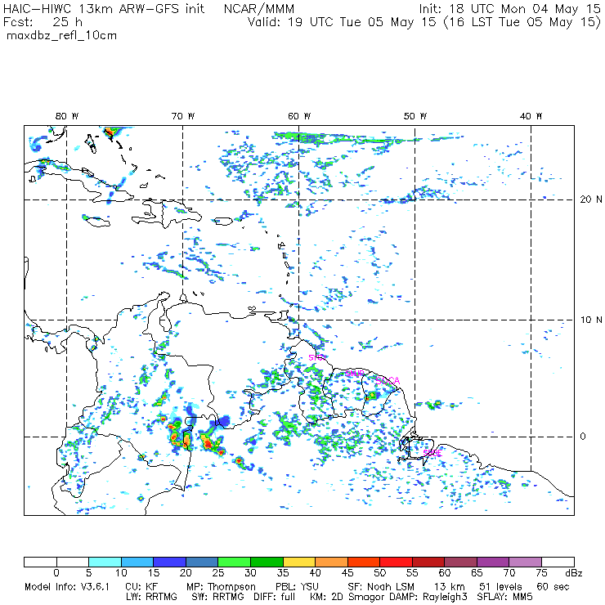The width and height of the screenshot is (605, 605).
Task: Click the maxdbz_refl_10cm field name
Action: [62, 35]
